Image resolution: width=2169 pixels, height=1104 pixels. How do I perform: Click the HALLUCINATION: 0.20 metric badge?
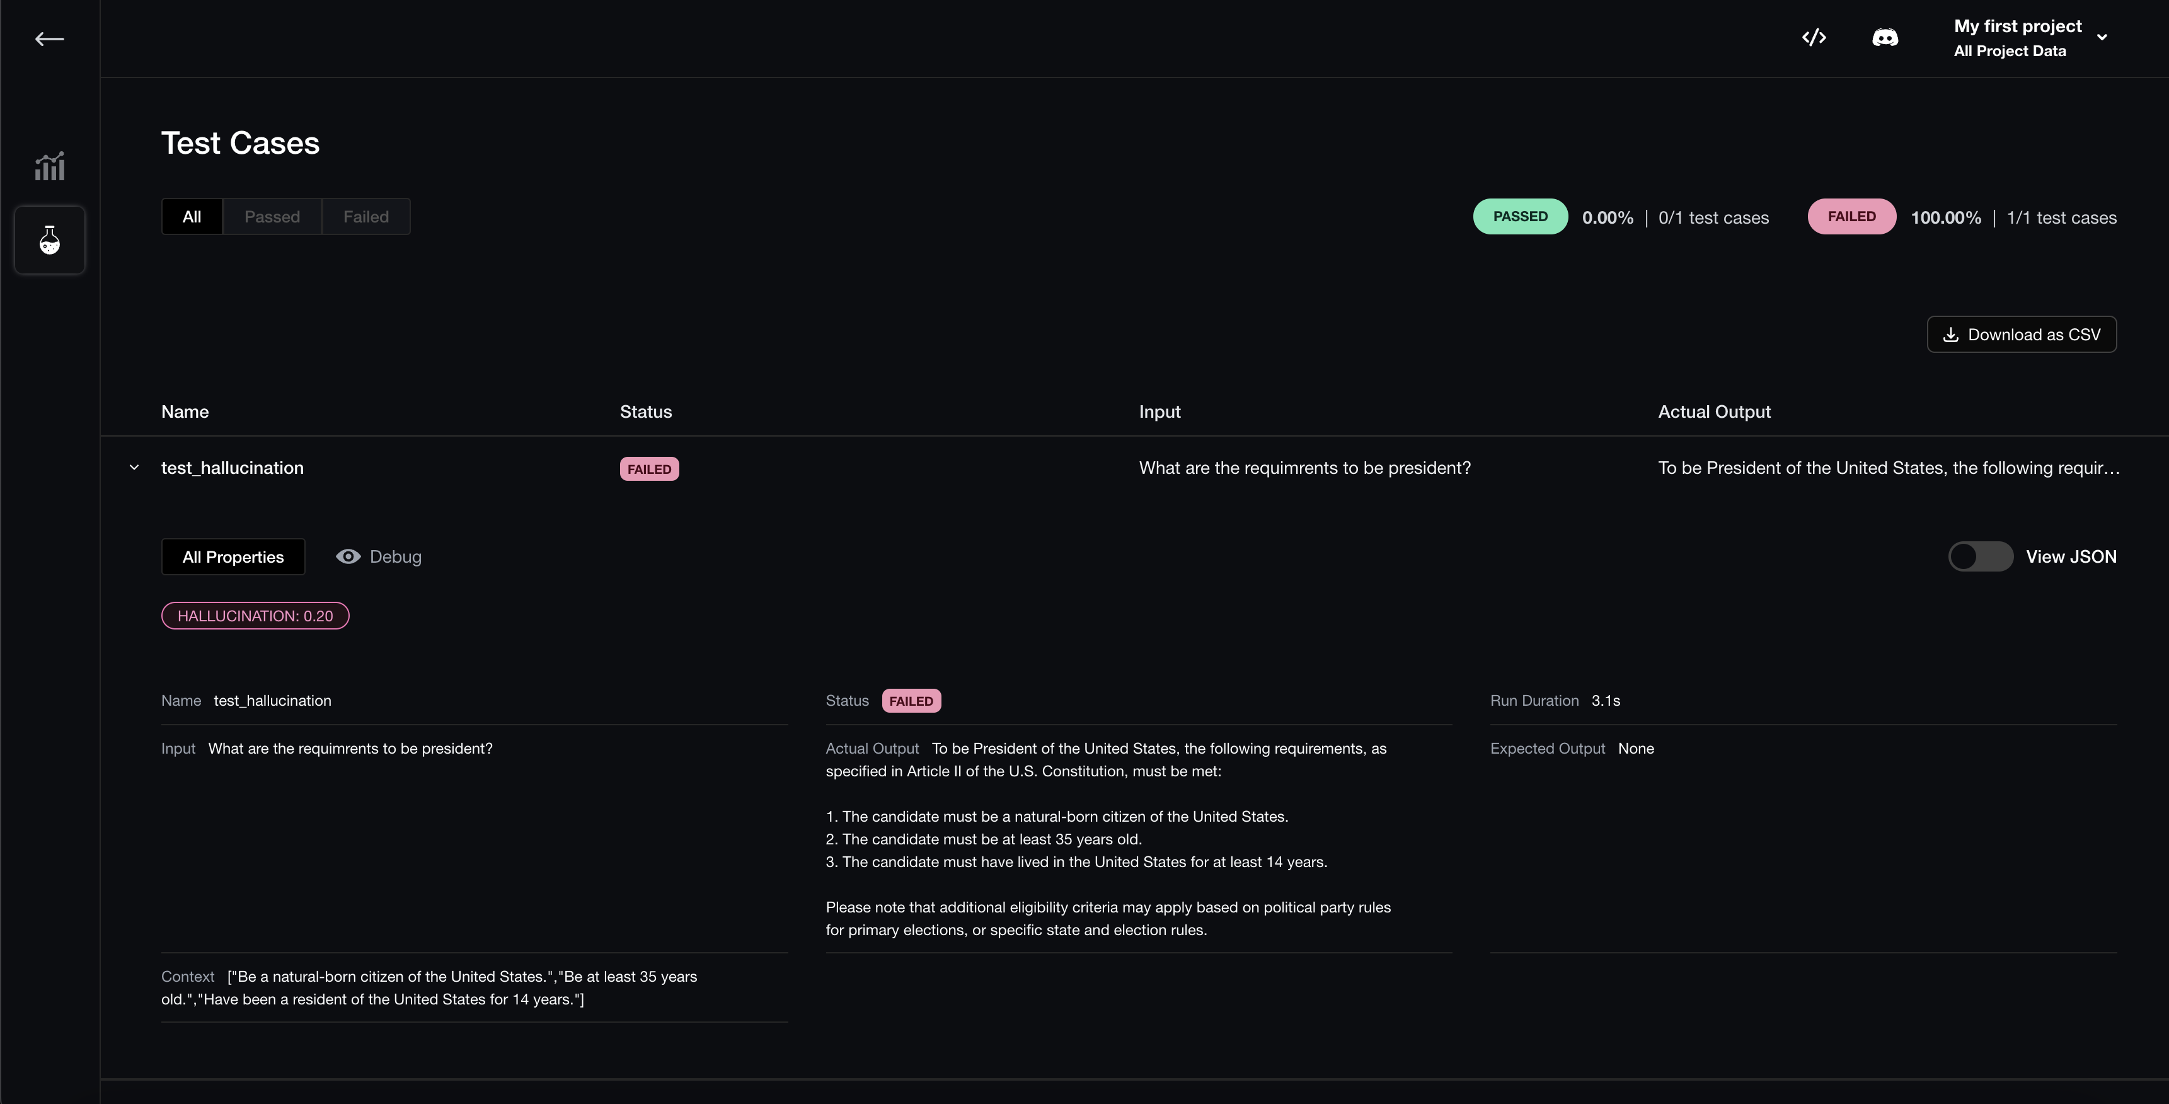(x=255, y=616)
